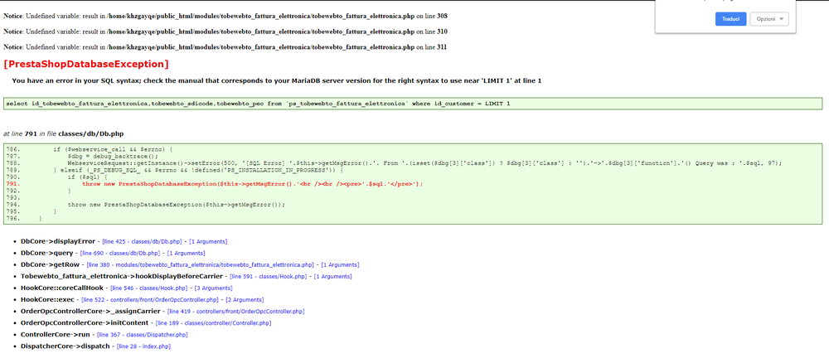
Task: Open HookCore exec line 522 link
Action: (x=149, y=299)
